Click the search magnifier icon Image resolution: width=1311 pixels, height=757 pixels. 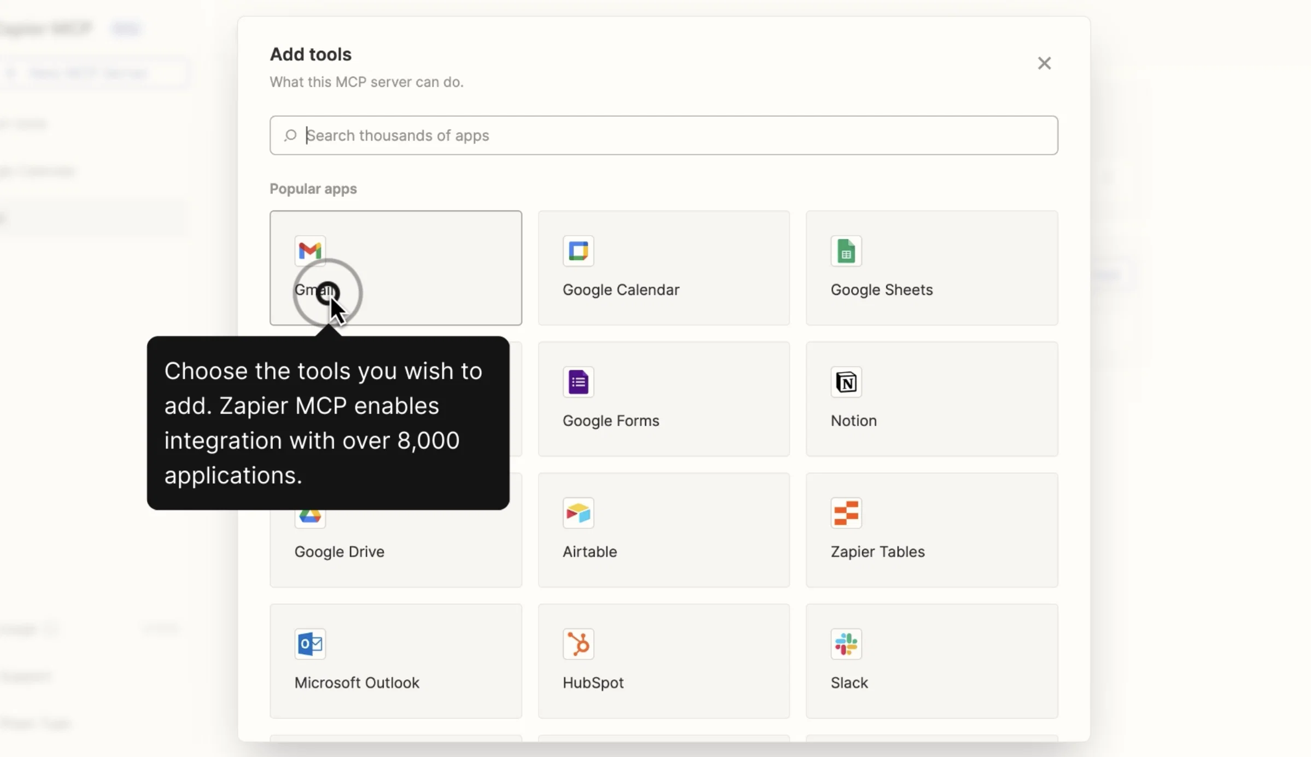[290, 135]
